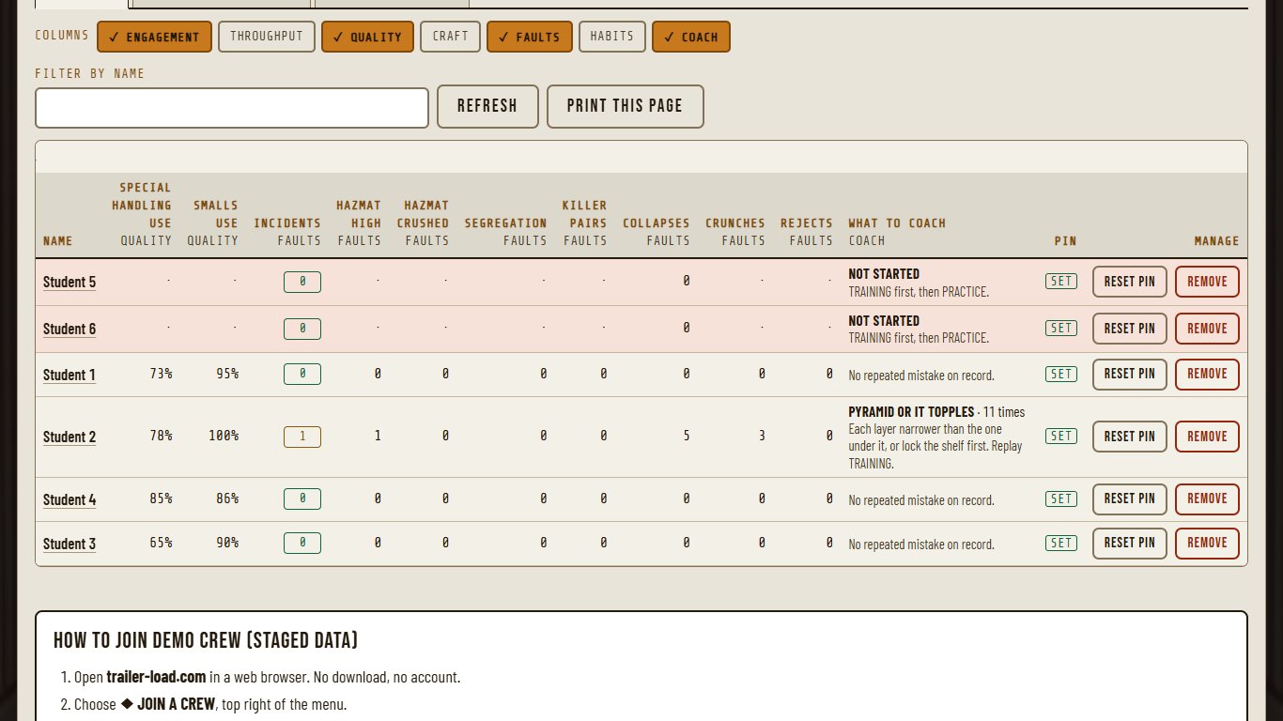Click Student 2 incidents badge showing 1
This screenshot has width=1283, height=721.
click(x=302, y=437)
